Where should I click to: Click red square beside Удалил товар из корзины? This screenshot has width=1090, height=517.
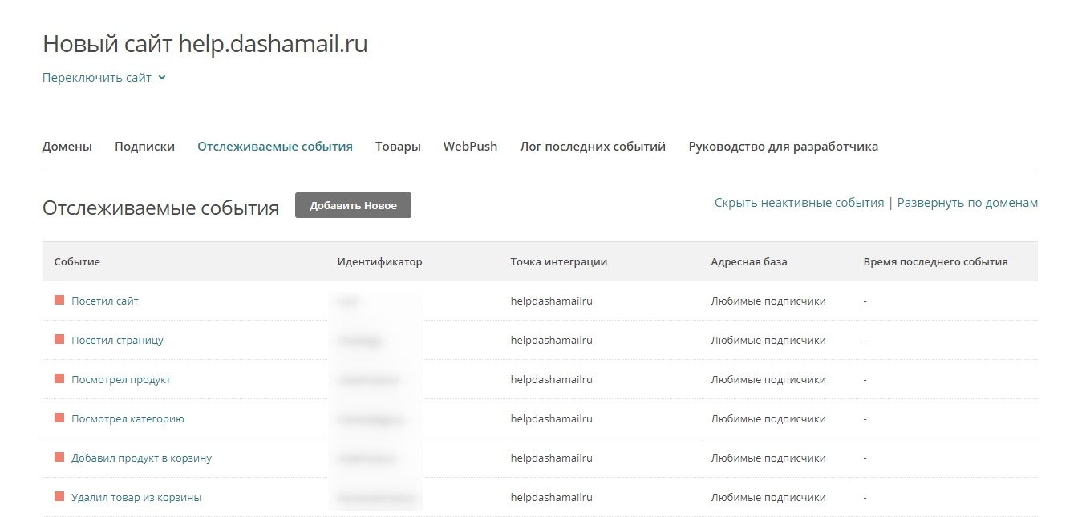click(x=59, y=497)
